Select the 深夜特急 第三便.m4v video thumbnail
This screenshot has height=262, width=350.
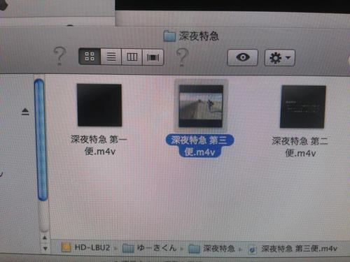coord(201,106)
